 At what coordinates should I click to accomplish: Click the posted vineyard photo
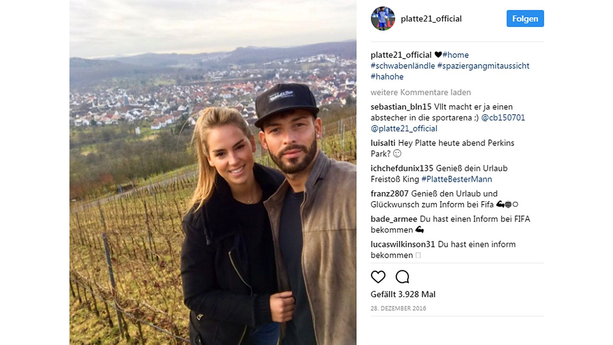[213, 172]
